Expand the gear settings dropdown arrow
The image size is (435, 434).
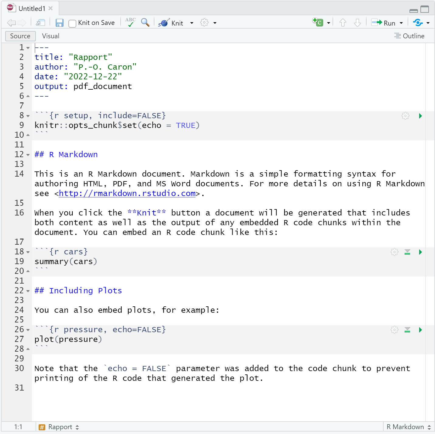coord(215,23)
